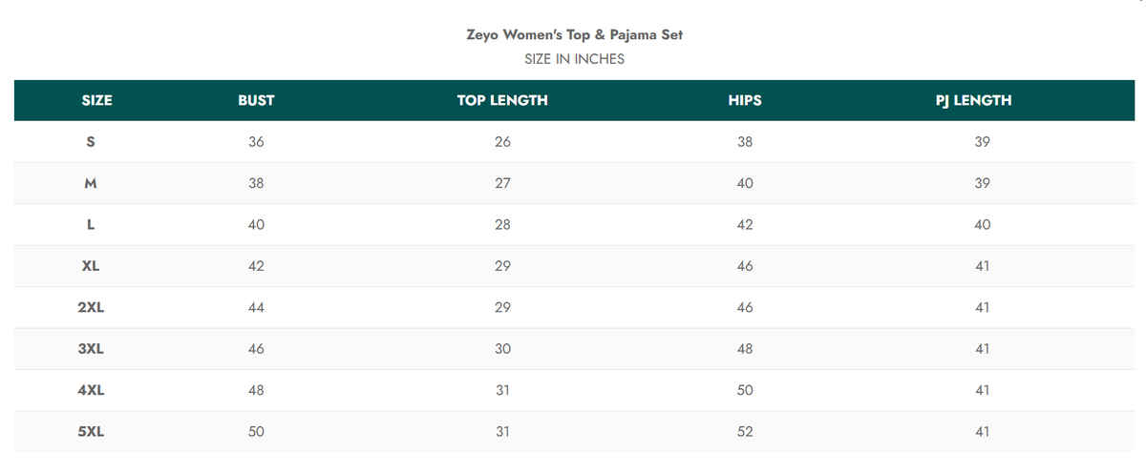The height and width of the screenshot is (473, 1146).
Task: Click the L size row label
Action: (x=91, y=225)
